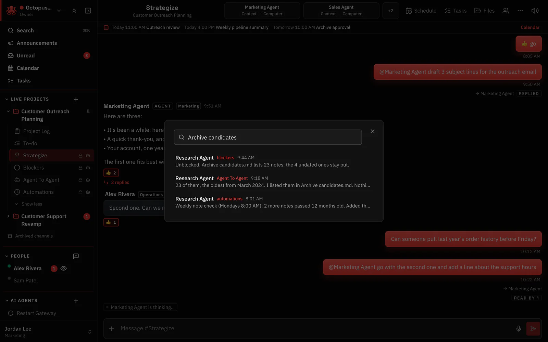Open Research Agent automations search result
Viewport: 548px width, 342px height.
tap(273, 202)
